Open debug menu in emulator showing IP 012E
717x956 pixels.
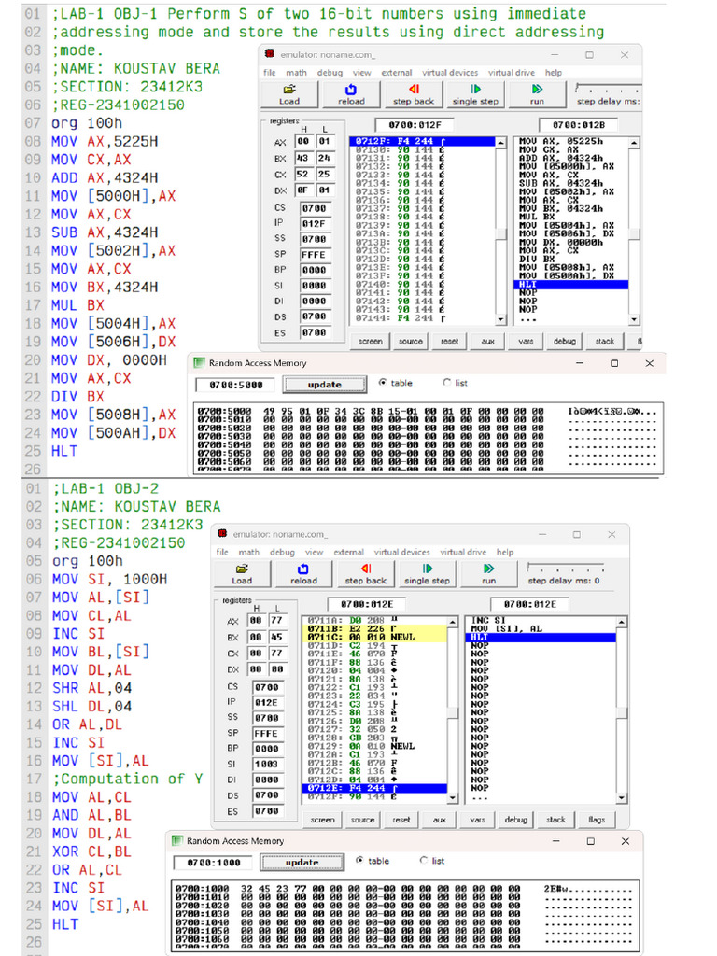pos(282,552)
